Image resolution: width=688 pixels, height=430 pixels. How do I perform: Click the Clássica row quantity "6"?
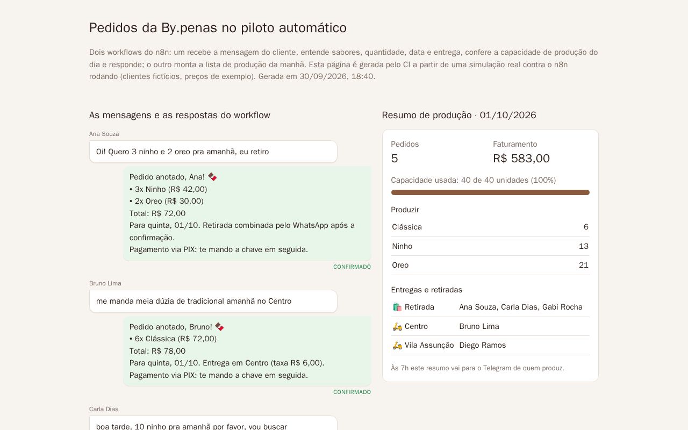(x=586, y=227)
